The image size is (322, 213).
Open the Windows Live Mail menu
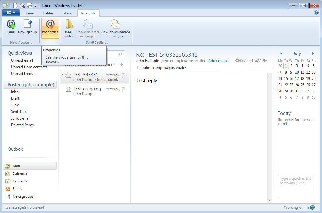[11, 12]
